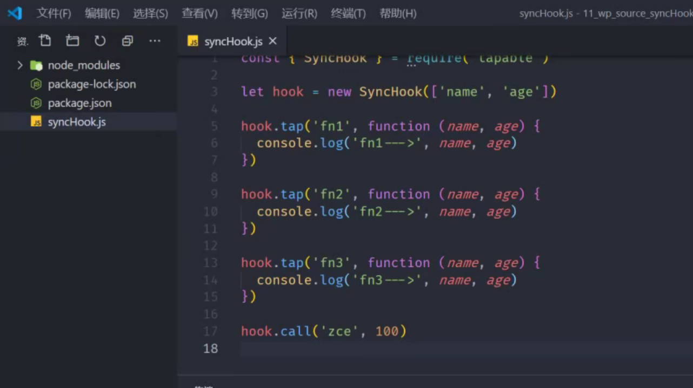Expand the node_modules folder chevron
This screenshot has height=388, width=693.
click(20, 65)
